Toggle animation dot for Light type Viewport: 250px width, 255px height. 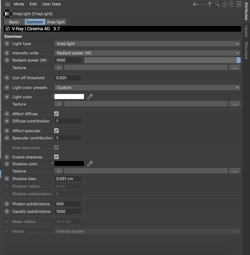pos(7,44)
